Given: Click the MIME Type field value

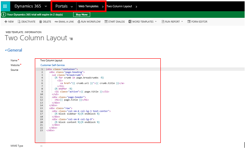Looking at the screenshot, I should click(x=41, y=146).
